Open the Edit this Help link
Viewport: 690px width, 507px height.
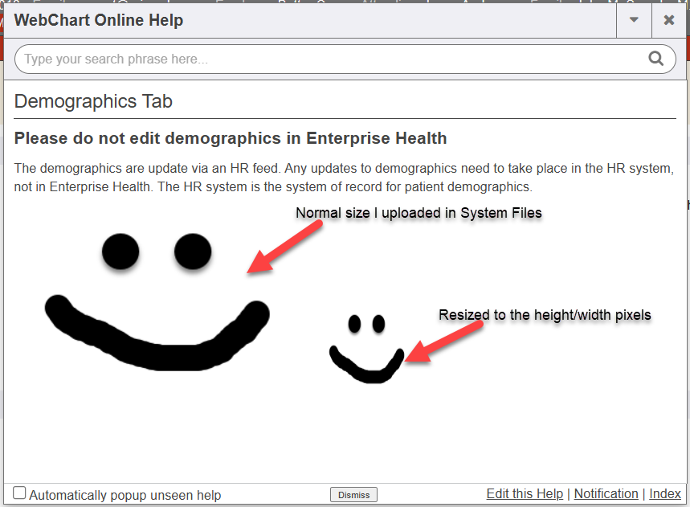pos(525,493)
